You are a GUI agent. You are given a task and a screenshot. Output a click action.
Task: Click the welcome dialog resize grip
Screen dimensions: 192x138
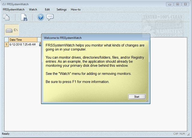pyautogui.click(x=147, y=101)
